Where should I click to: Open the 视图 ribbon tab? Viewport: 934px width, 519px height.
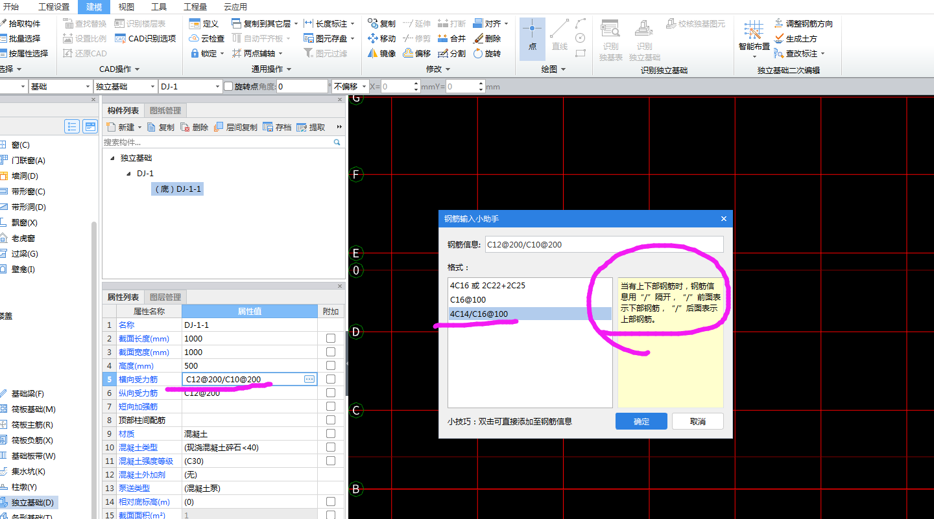click(x=126, y=7)
